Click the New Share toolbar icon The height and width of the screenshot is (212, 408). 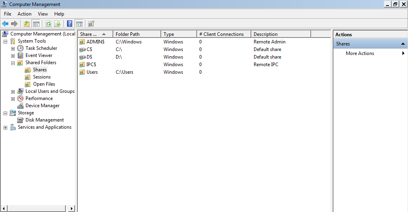(x=91, y=24)
